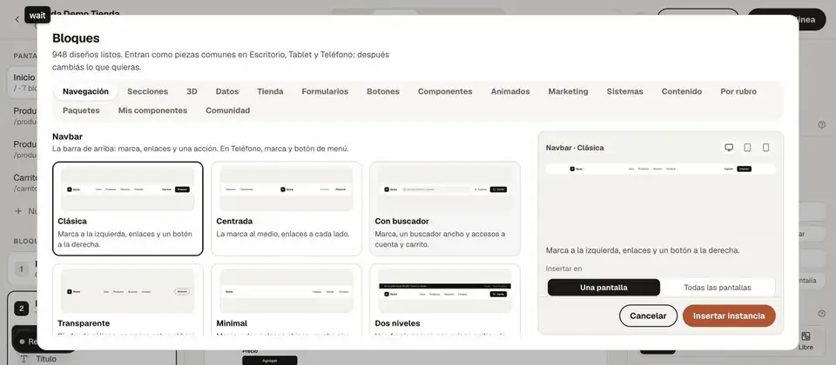Image resolution: width=836 pixels, height=365 pixels.
Task: Click the Inicio page in the background sidebar
Action: pyautogui.click(x=23, y=82)
